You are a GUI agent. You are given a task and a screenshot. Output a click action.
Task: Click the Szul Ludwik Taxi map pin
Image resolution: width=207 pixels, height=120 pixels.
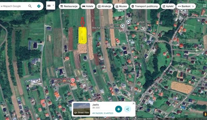[x=128, y=22]
